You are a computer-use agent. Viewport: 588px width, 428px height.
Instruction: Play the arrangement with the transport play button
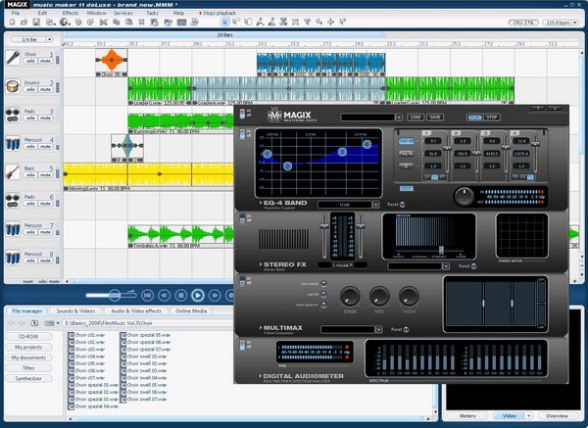click(x=198, y=296)
